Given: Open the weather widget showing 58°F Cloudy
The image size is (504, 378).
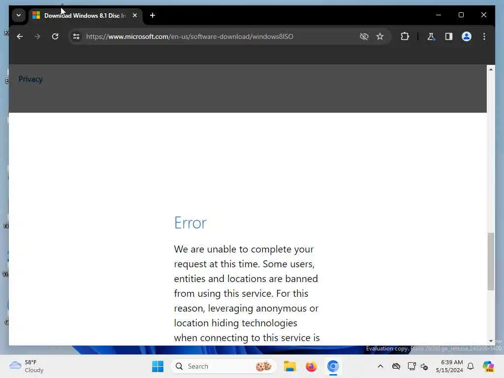Looking at the screenshot, I should [x=27, y=366].
